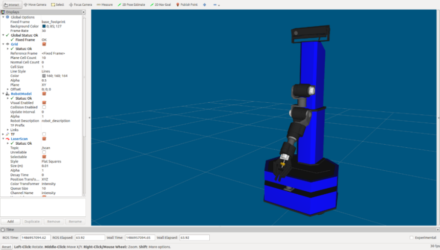This screenshot has height=250, width=440.
Task: Enable the TF display checkbox
Action: [44, 134]
